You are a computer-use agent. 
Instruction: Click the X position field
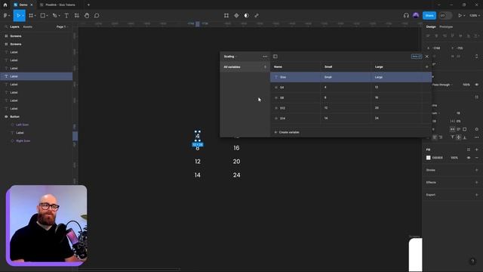437,48
